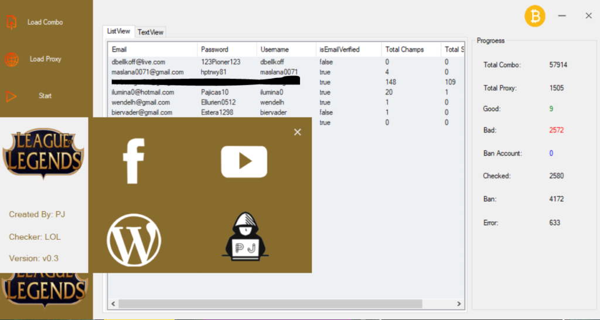Open the Bitcoin donation icon
The width and height of the screenshot is (600, 320).
point(534,16)
